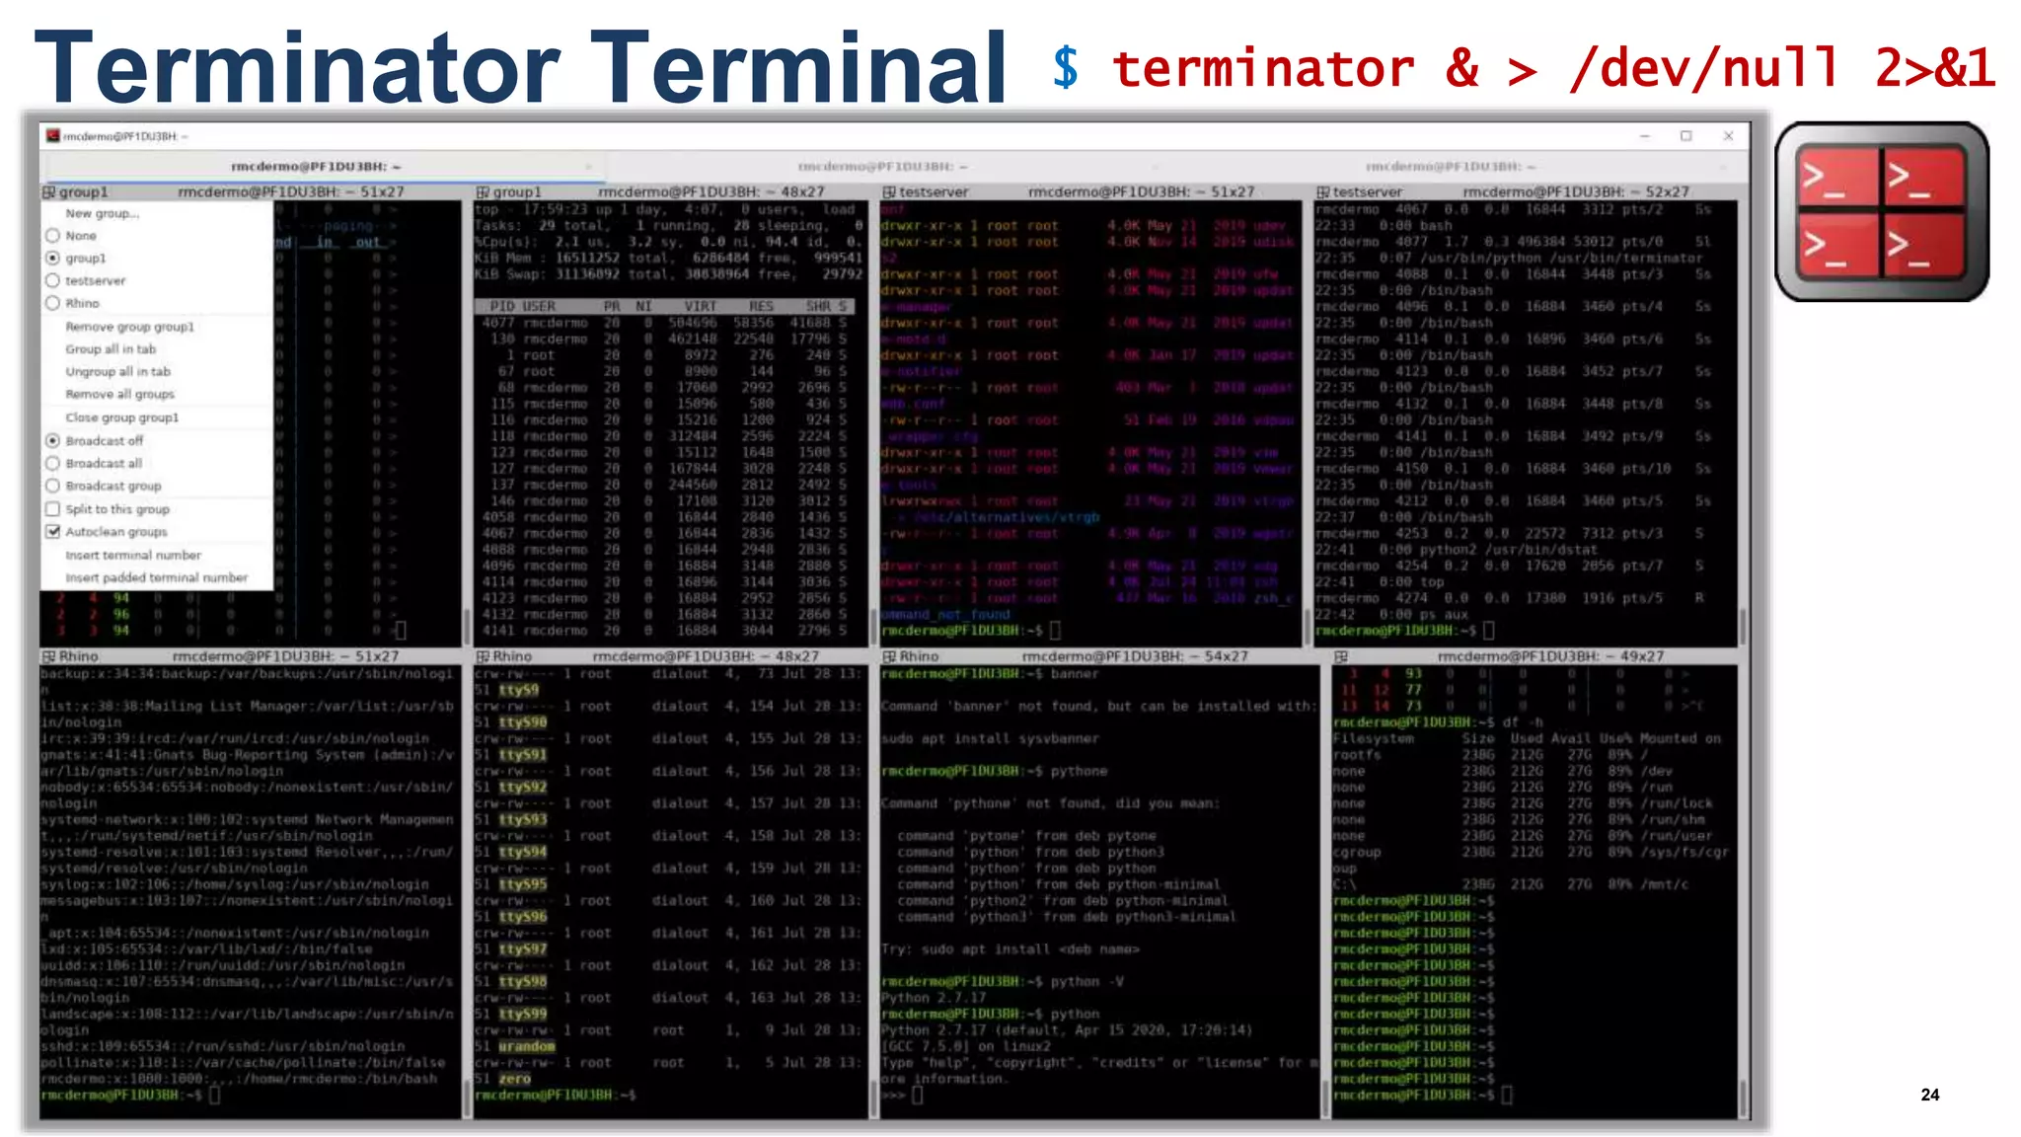2021x1137 pixels.
Task: Click the 'urandom' device name
Action: 527,1046
